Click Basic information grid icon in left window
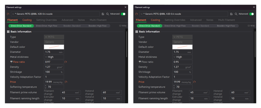261x108 pixels. (8, 32)
